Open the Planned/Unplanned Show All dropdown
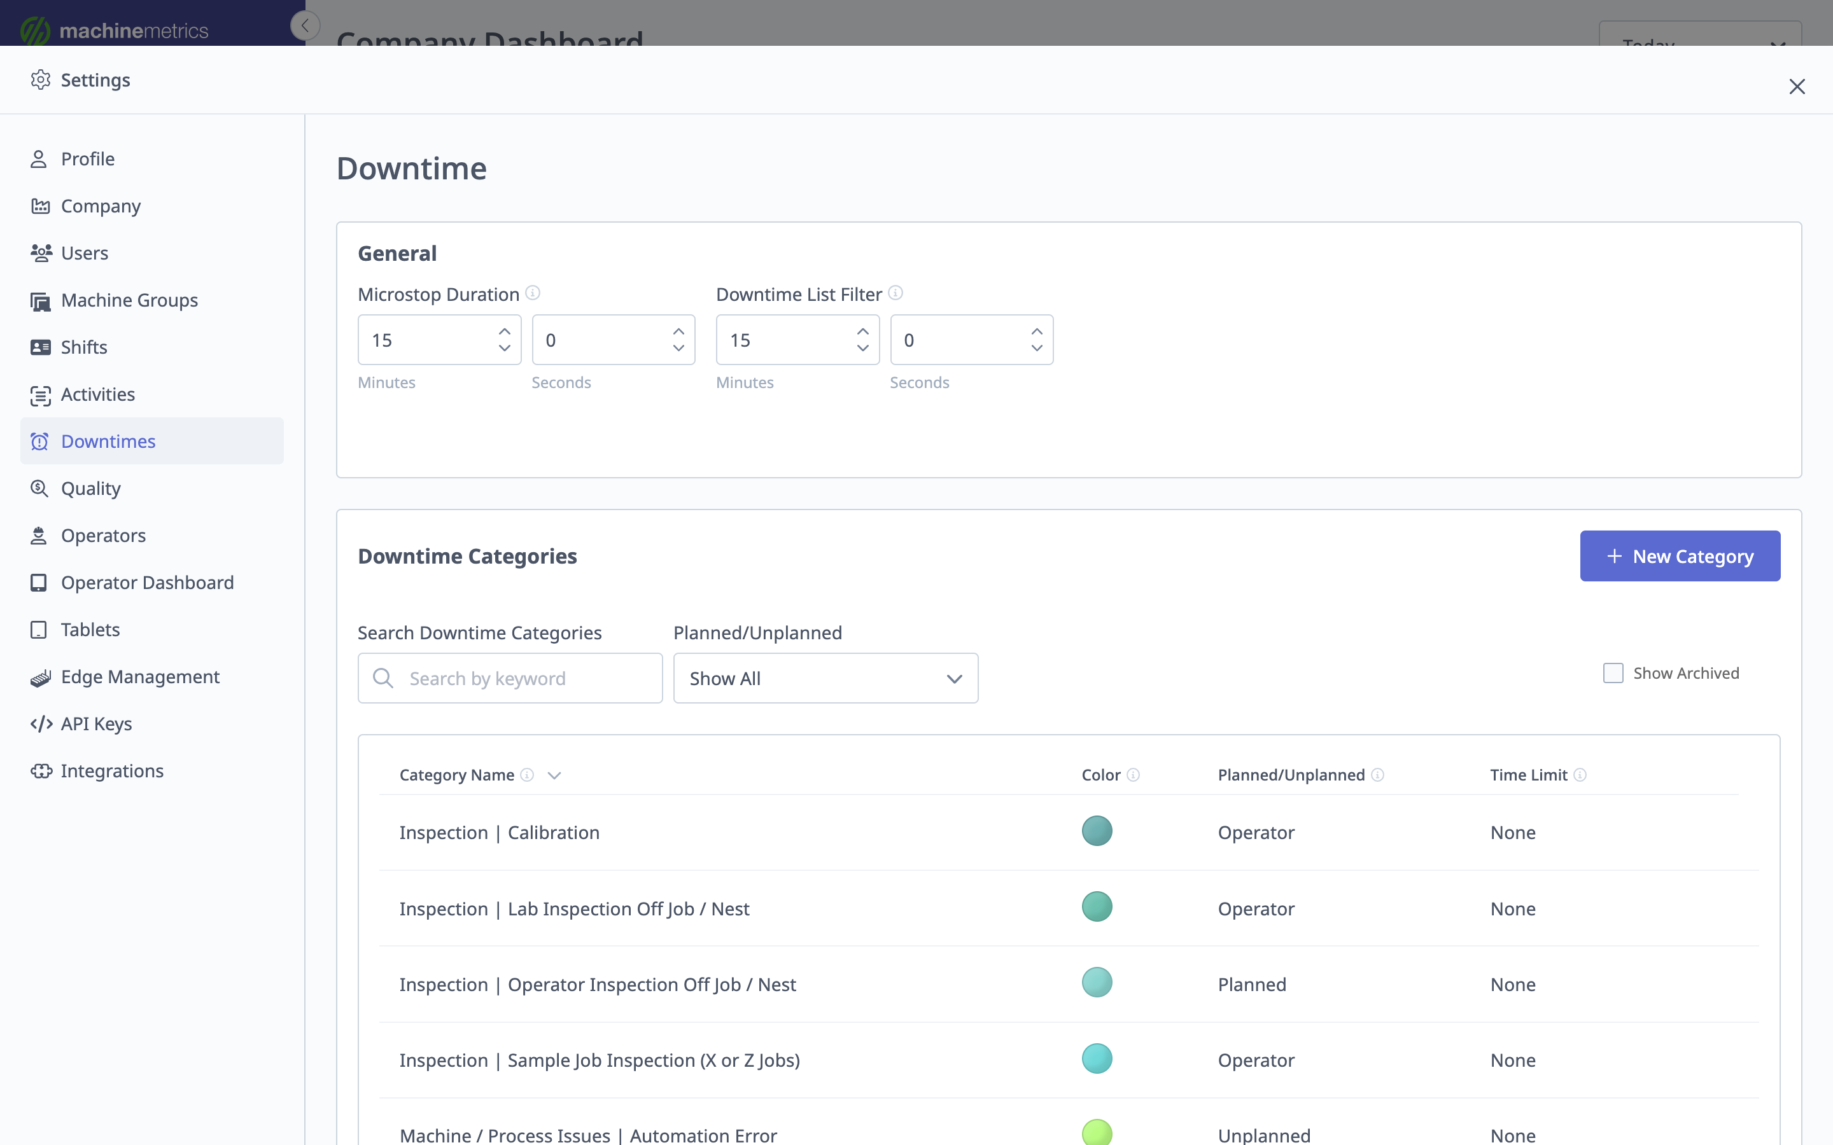The width and height of the screenshot is (1833, 1145). point(825,679)
